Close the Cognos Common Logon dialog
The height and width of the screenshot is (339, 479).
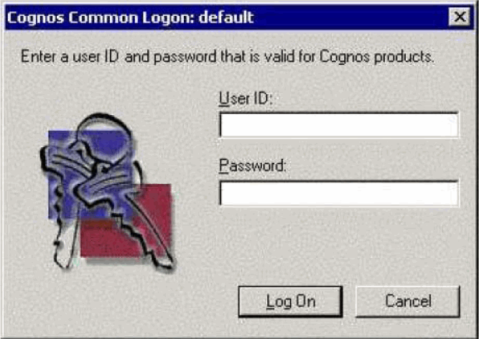460,17
